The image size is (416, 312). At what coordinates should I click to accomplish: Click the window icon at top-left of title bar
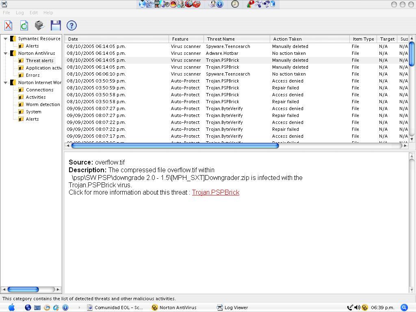pyautogui.click(x=4, y=4)
